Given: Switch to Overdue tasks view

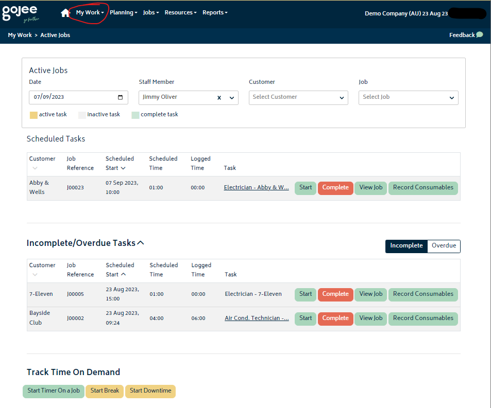Looking at the screenshot, I should [444, 246].
